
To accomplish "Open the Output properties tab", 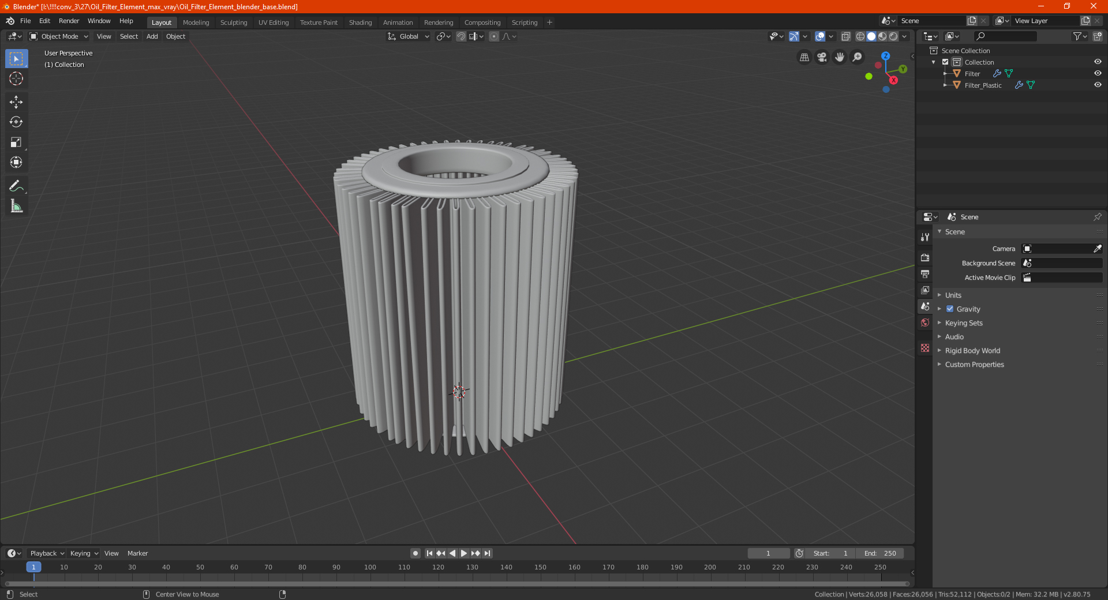I will 925,273.
